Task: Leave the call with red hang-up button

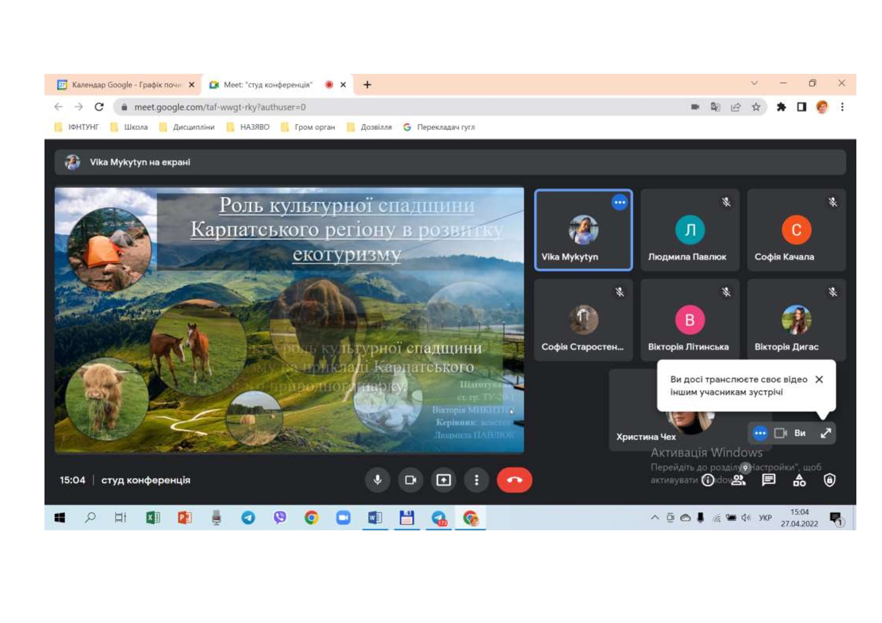Action: click(514, 480)
